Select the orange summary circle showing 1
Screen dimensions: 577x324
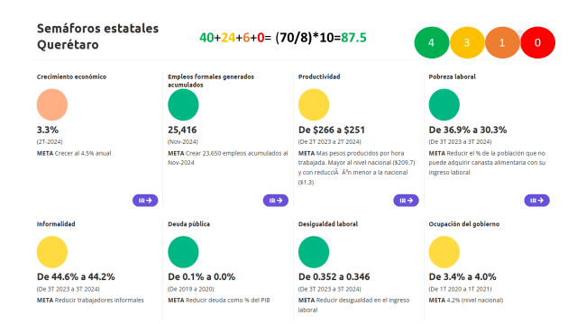[x=502, y=42]
